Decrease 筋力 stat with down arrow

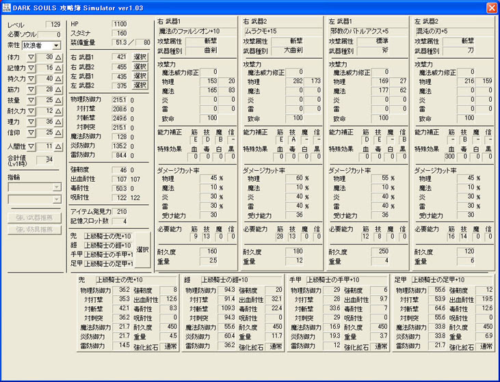pyautogui.click(x=31, y=90)
